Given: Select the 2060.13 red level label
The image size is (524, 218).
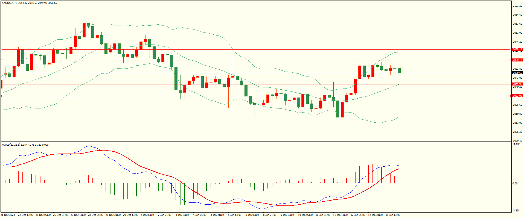Looking at the screenshot, I should [517, 60].
